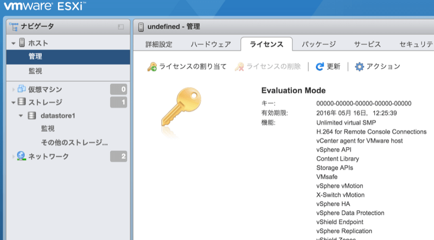Screen dimensions: 434x240
Task: Click the Actions gear icon
Action: pos(359,66)
